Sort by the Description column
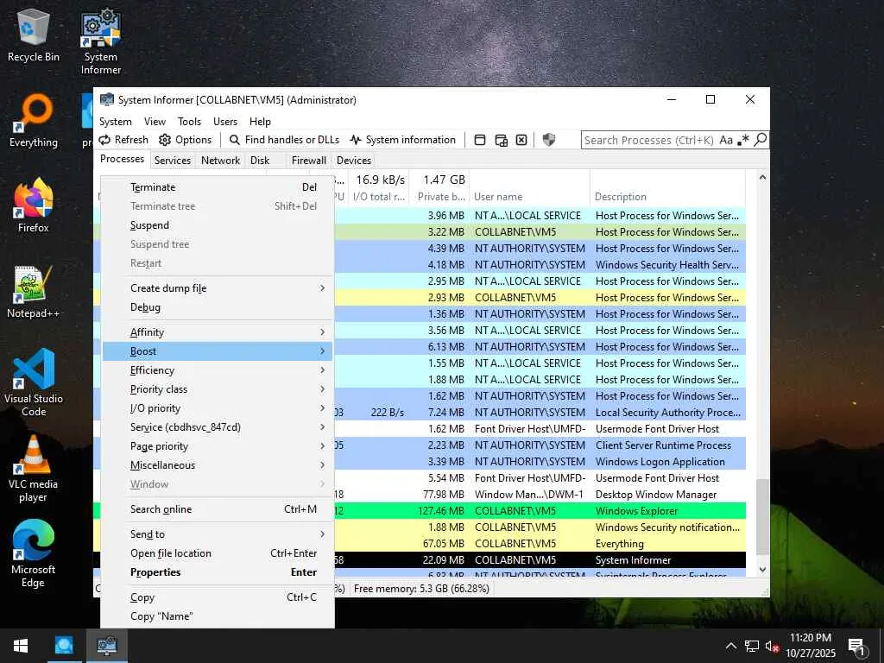Screen dimensions: 884x663 (x=667, y=197)
